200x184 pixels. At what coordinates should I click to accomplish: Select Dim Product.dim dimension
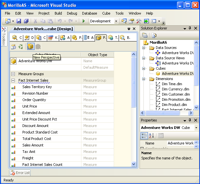[x=174, y=105]
